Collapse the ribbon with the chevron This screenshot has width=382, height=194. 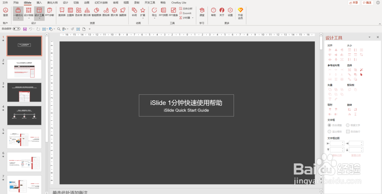point(380,24)
